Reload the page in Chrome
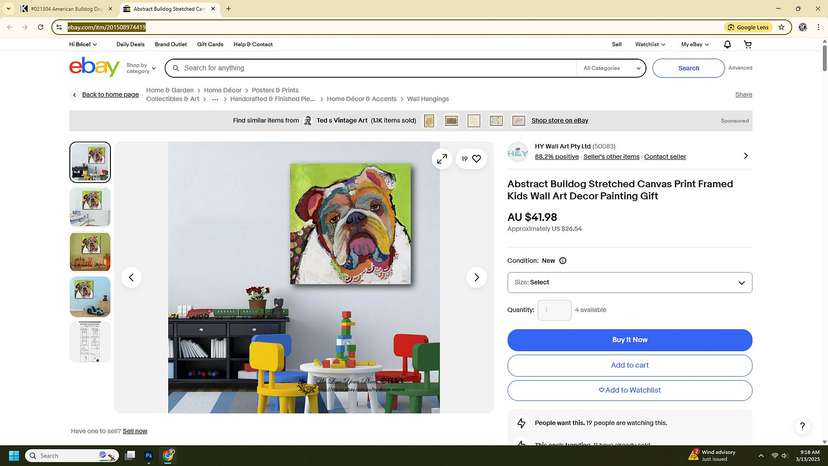Screen dimensions: 828x466 tap(40, 27)
